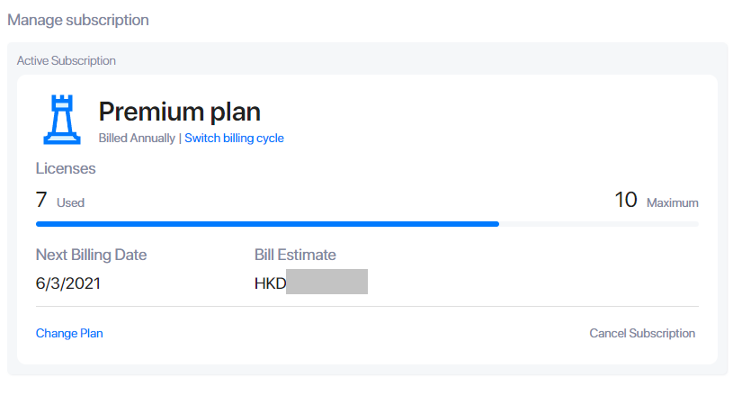Image resolution: width=733 pixels, height=395 pixels.
Task: Click the 10 Maximum license count
Action: tap(657, 200)
